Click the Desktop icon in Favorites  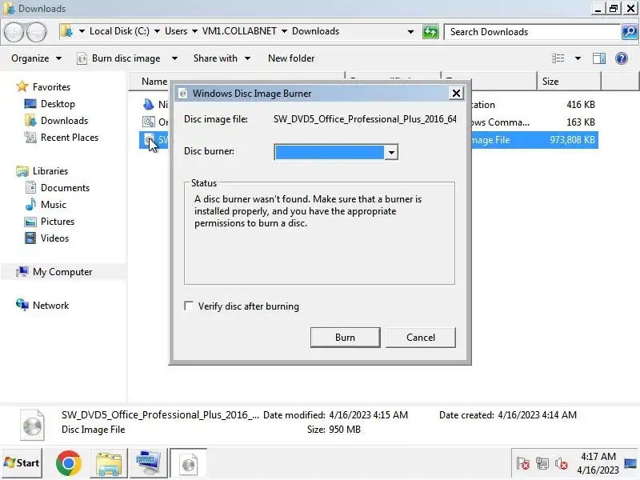tap(30, 104)
